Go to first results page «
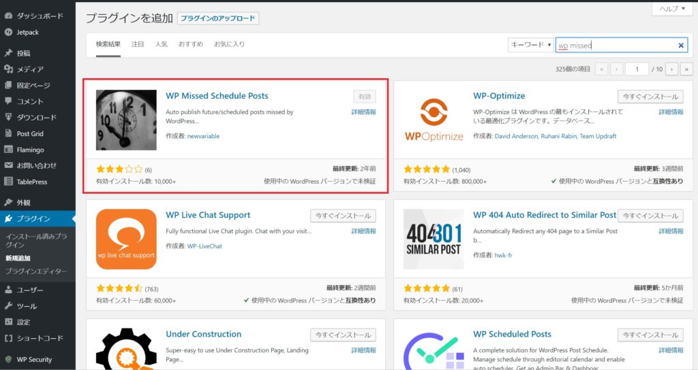Screen dimensions: 698x370 pos(601,69)
